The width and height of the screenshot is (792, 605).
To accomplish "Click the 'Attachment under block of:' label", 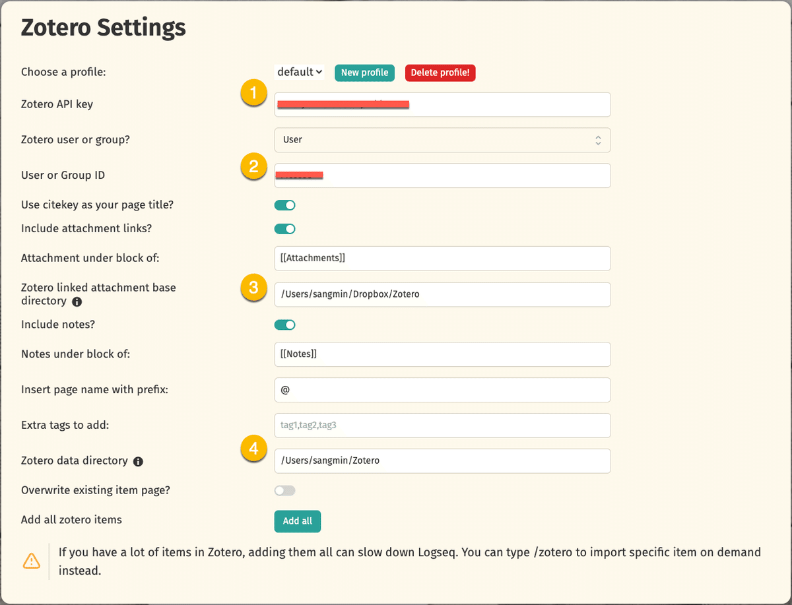I will pyautogui.click(x=90, y=258).
